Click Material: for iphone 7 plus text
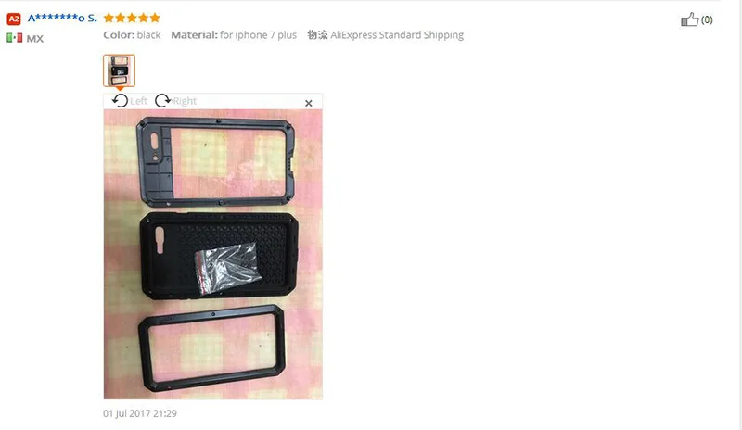This screenshot has width=742, height=430. [234, 35]
